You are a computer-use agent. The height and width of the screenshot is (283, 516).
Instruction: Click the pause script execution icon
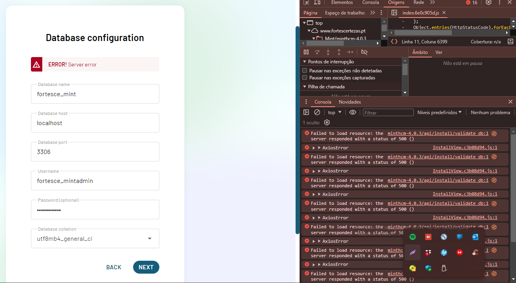(306, 52)
